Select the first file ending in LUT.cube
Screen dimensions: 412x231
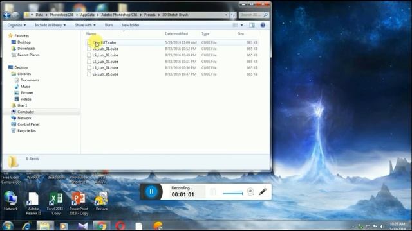[104, 42]
